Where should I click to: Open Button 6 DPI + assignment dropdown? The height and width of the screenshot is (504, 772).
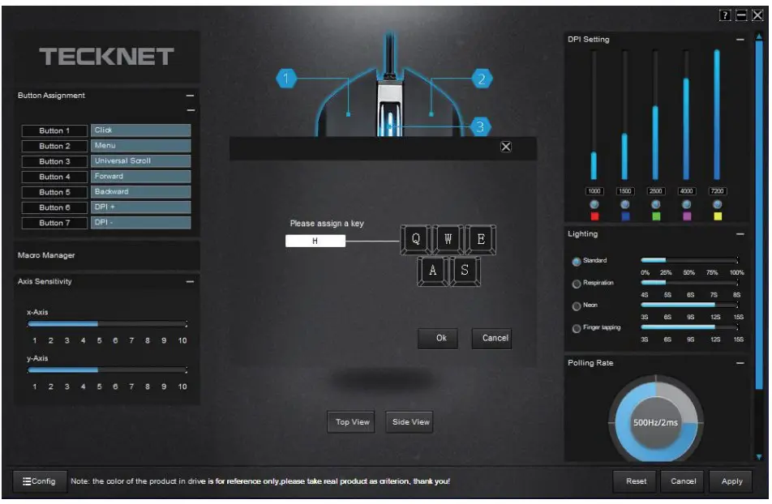[x=141, y=207]
